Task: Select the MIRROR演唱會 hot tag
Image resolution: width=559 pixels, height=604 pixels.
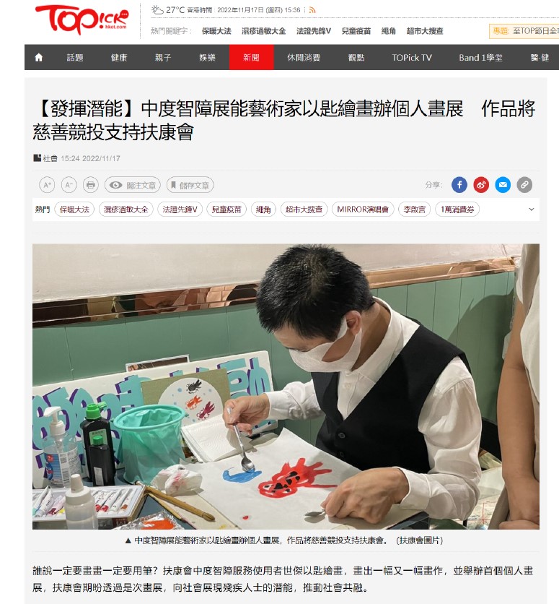Action: click(x=363, y=210)
